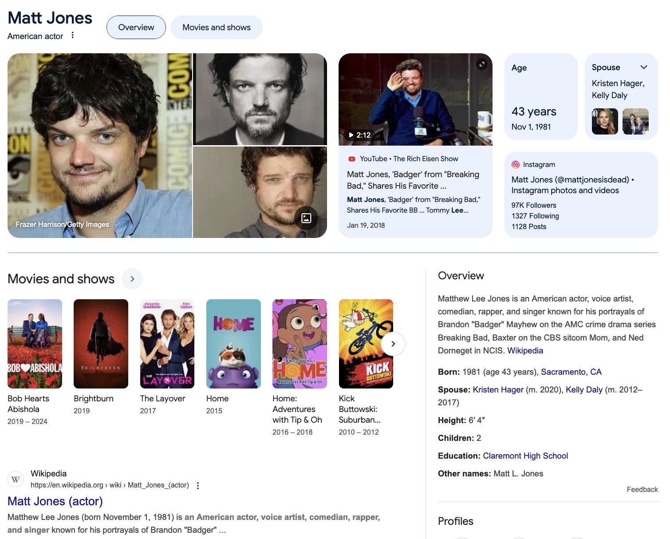The height and width of the screenshot is (539, 670).
Task: Follow the Sacramento, CA link
Action: click(x=571, y=372)
